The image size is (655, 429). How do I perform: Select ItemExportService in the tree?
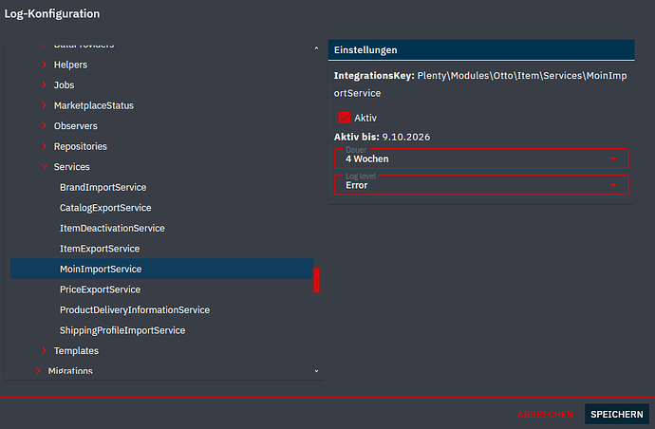[x=100, y=249]
